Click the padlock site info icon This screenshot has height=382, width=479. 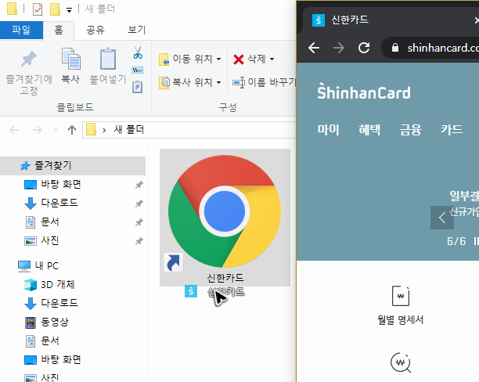(x=395, y=48)
